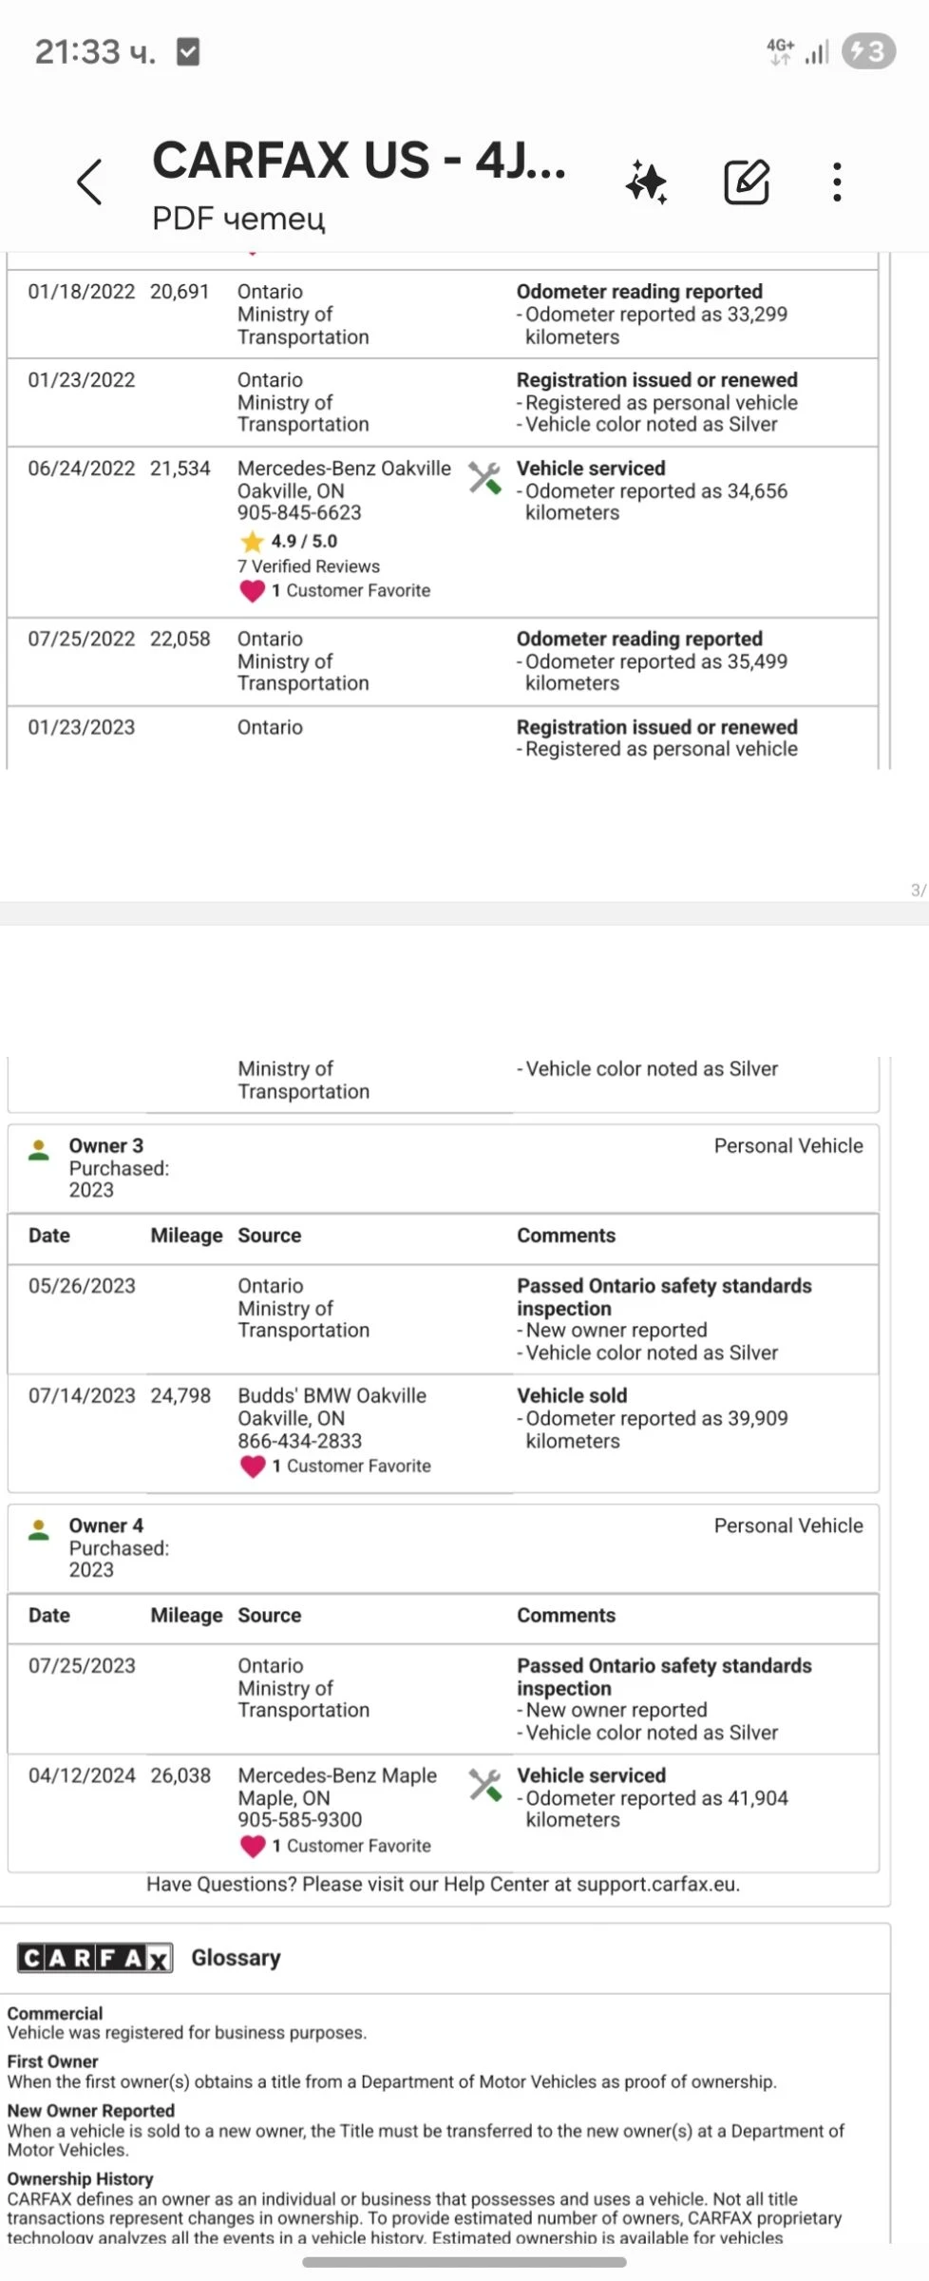Tap the Mercedes-Benz Oakville phone number 905-845-6623
The height and width of the screenshot is (2281, 929).
click(299, 512)
